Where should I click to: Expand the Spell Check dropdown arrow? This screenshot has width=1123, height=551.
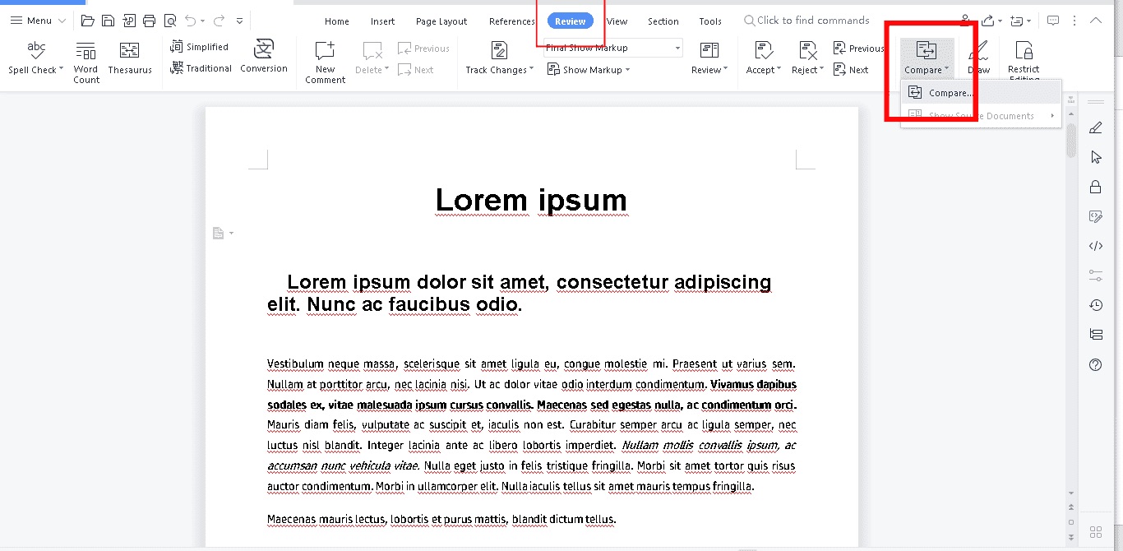[x=62, y=70]
